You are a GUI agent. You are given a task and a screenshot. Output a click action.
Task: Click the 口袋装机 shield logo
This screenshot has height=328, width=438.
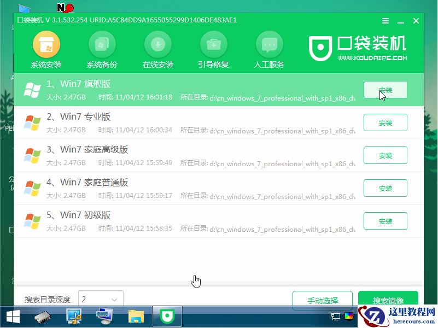pyautogui.click(x=320, y=48)
